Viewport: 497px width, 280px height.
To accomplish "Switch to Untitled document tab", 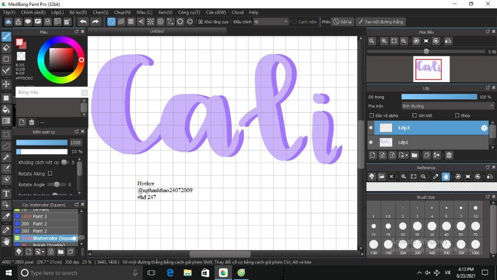I will click(x=157, y=32).
